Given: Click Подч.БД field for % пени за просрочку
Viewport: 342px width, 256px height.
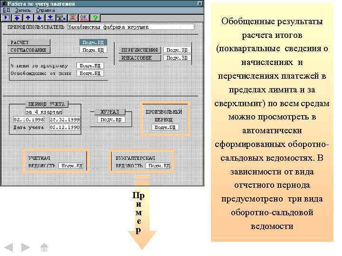Looking at the screenshot, I should 90,65.
